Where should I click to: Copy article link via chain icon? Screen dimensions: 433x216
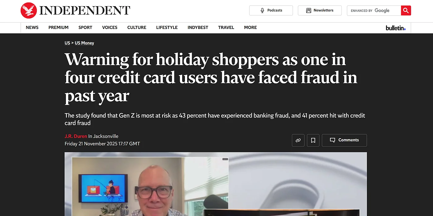(x=298, y=140)
